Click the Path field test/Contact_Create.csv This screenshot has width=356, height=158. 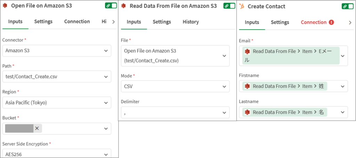pos(56,77)
